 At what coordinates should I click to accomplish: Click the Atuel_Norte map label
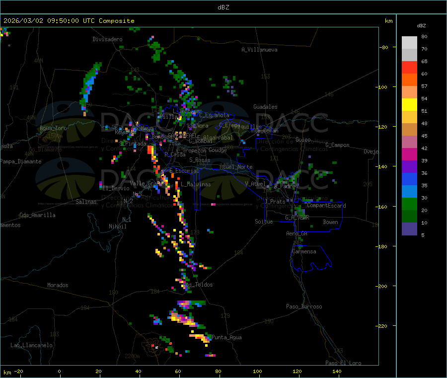[x=236, y=167]
